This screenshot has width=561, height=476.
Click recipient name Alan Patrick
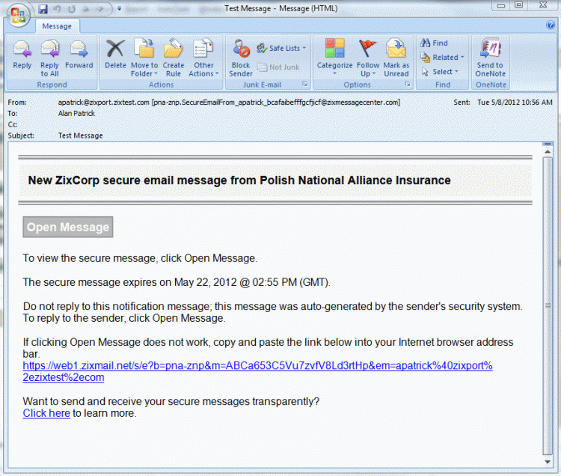(76, 114)
